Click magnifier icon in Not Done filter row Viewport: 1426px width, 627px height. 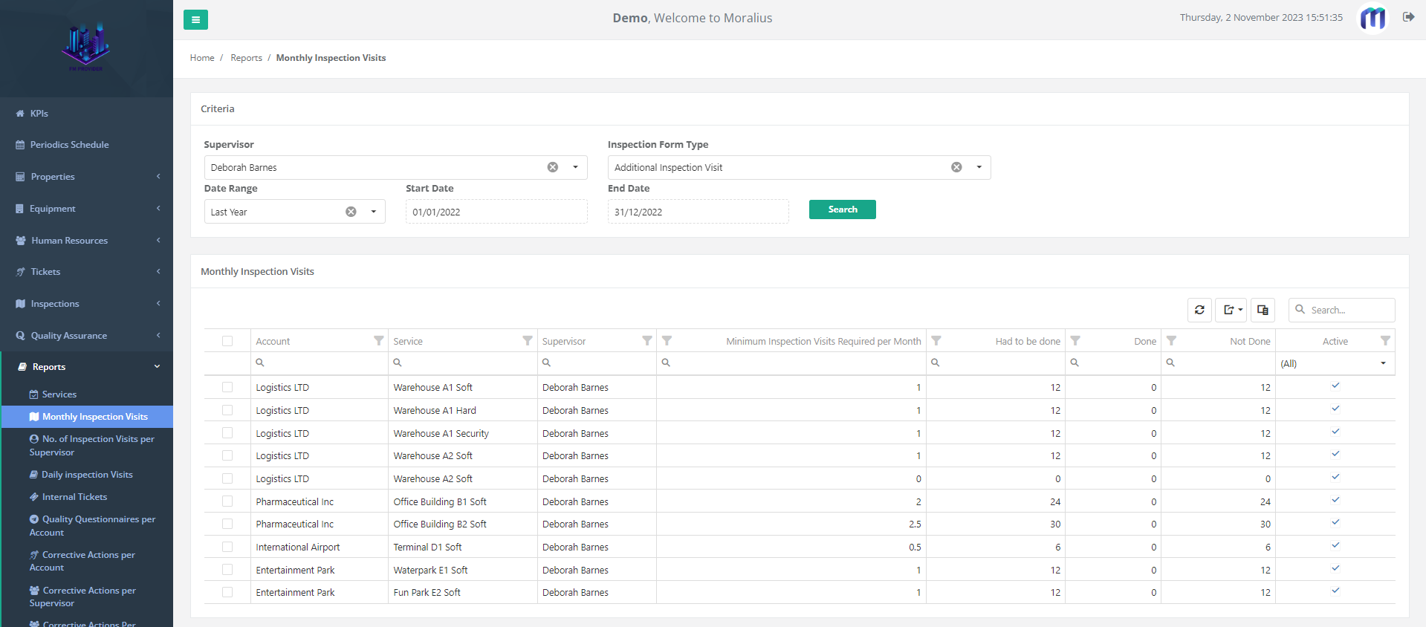tap(1170, 363)
